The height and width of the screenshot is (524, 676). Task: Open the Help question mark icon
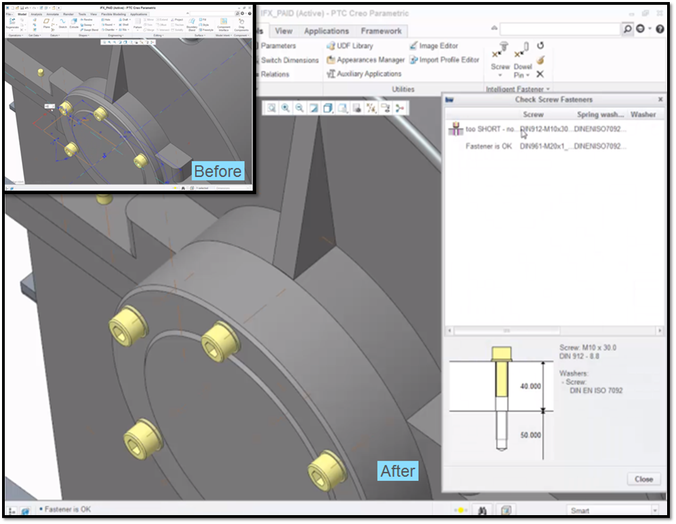[x=660, y=29]
